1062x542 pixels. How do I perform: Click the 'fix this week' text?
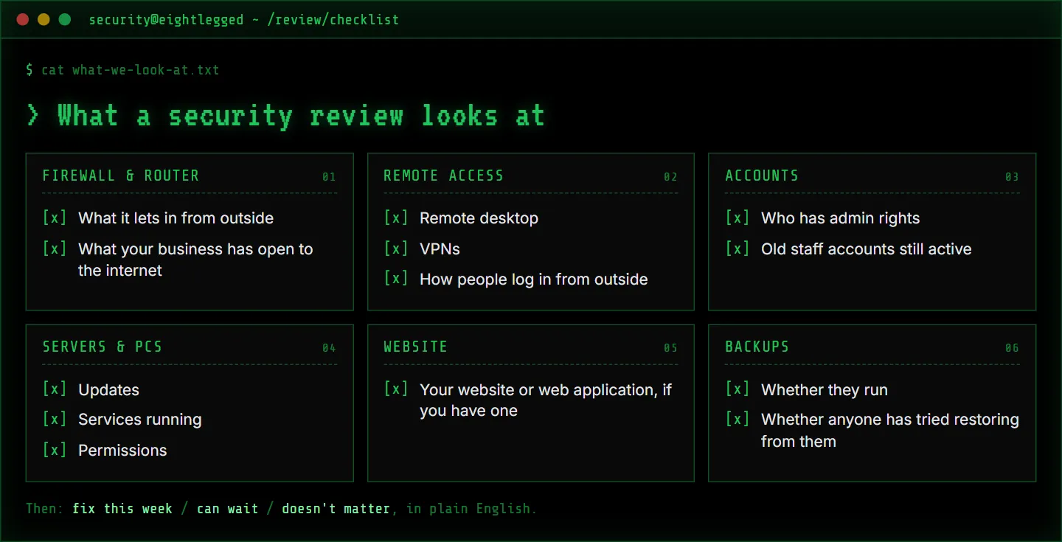click(122, 509)
